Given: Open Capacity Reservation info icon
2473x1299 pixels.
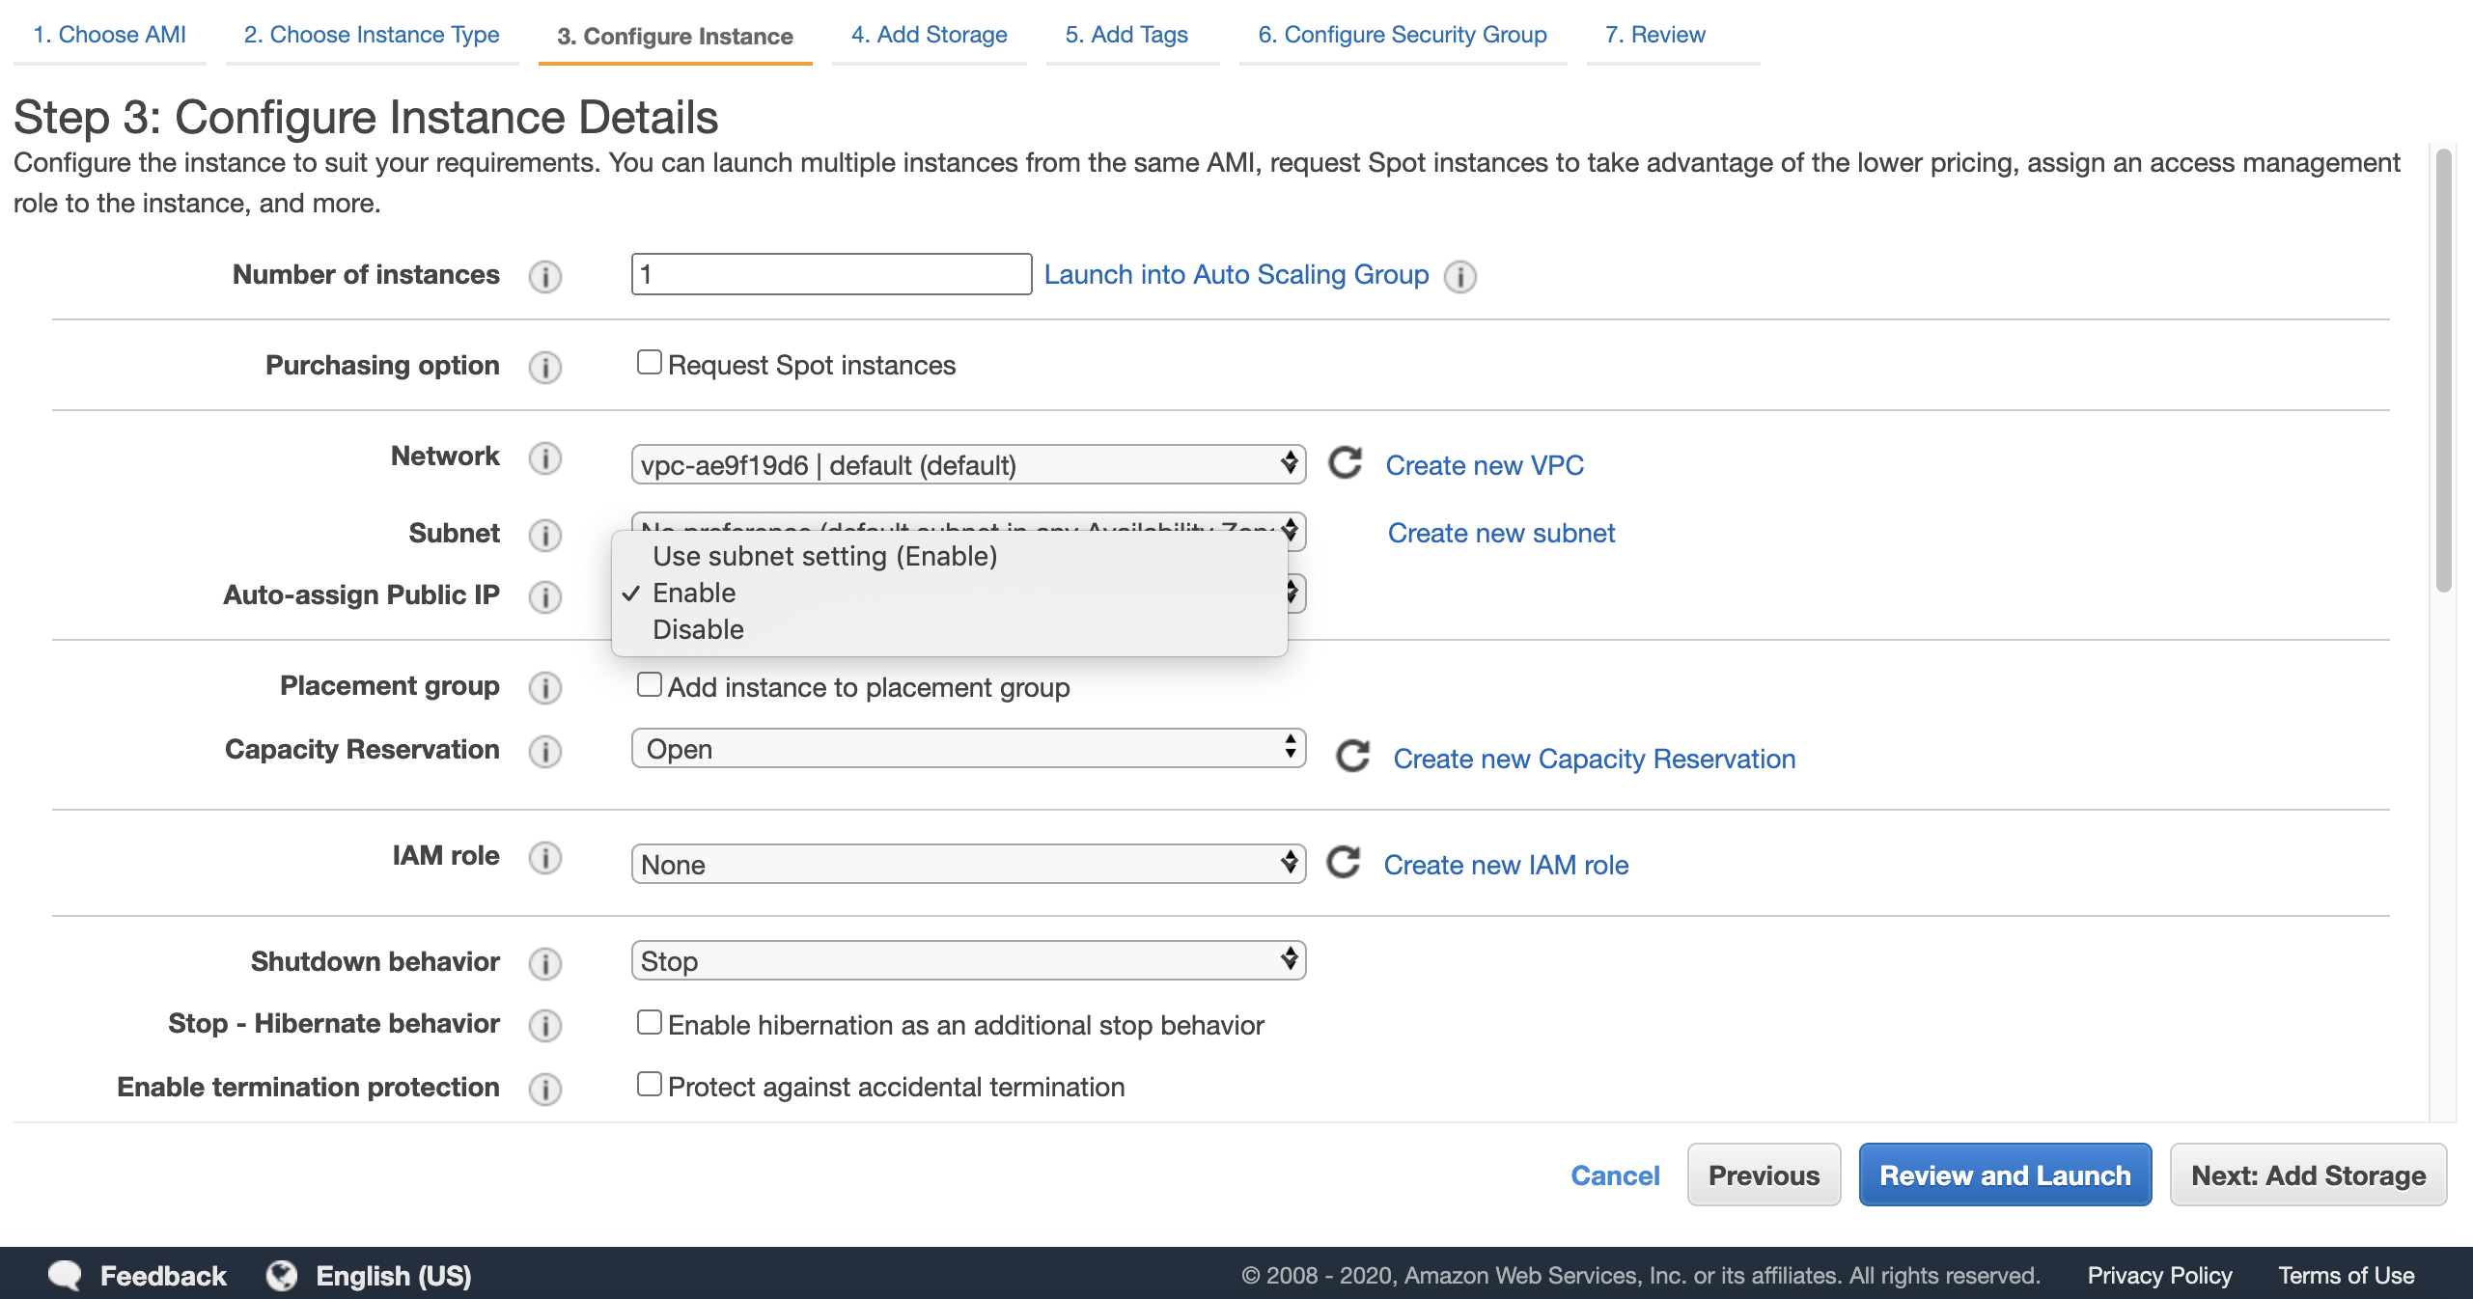Looking at the screenshot, I should tap(544, 751).
